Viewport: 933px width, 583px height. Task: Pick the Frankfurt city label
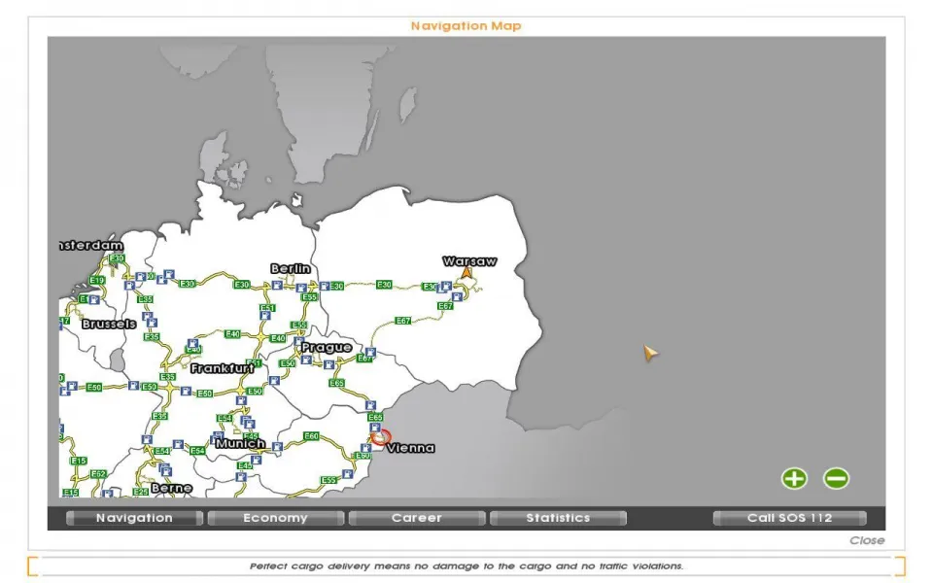(223, 369)
